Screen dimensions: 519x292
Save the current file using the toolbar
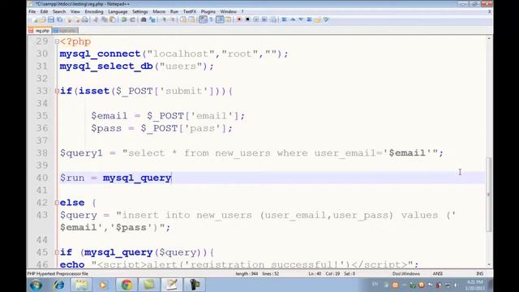click(x=51, y=19)
